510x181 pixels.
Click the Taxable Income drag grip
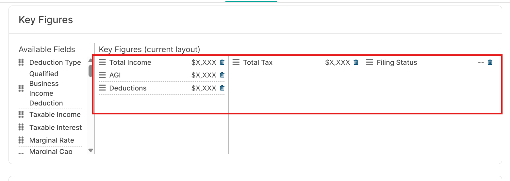point(21,114)
